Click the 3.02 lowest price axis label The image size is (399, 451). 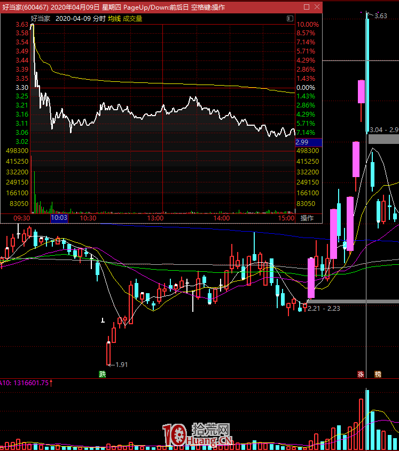click(x=22, y=142)
